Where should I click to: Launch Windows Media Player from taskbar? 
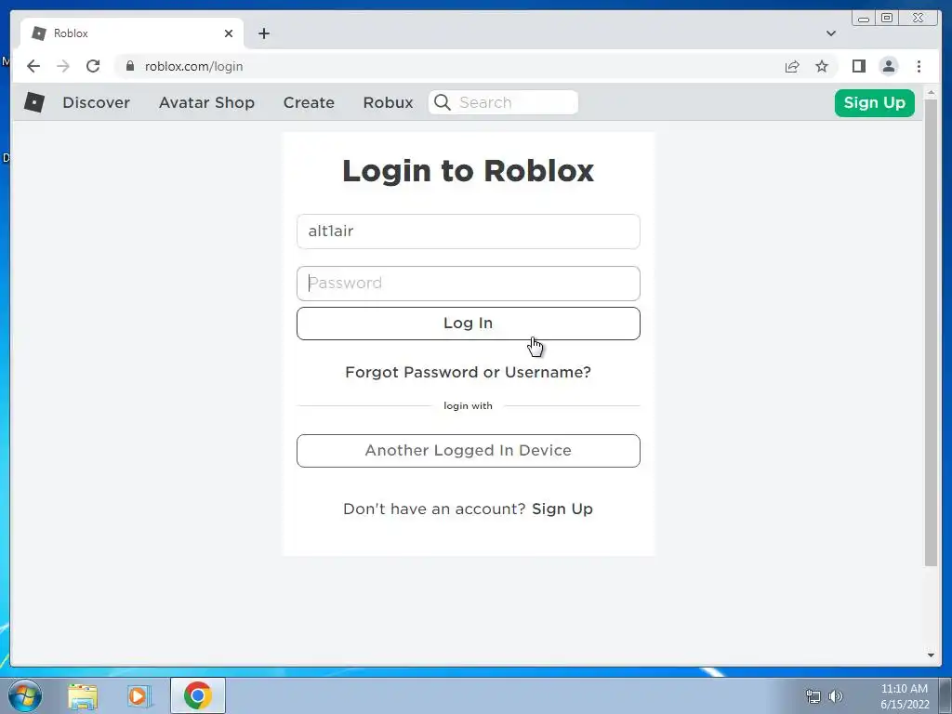[x=139, y=696]
